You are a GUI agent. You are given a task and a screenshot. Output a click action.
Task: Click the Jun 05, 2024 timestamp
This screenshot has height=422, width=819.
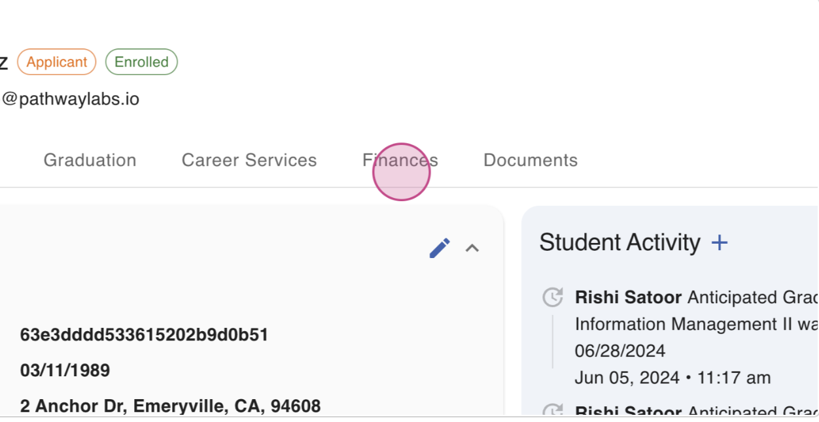point(672,378)
